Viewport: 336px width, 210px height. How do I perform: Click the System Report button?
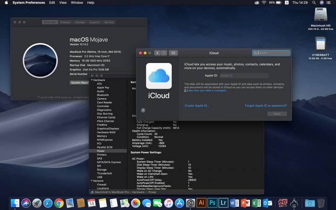tap(80, 82)
